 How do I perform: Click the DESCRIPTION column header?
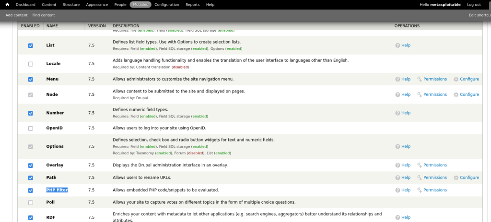tap(126, 26)
